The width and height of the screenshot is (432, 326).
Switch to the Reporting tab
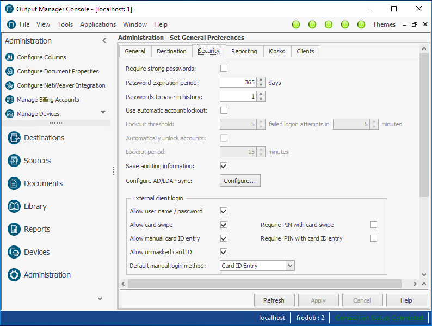244,51
